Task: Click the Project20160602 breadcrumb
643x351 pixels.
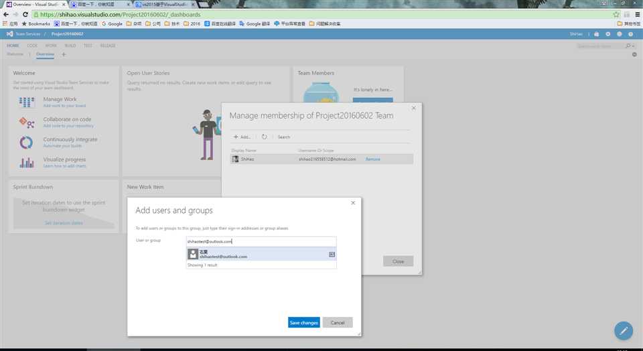Action: pos(67,34)
